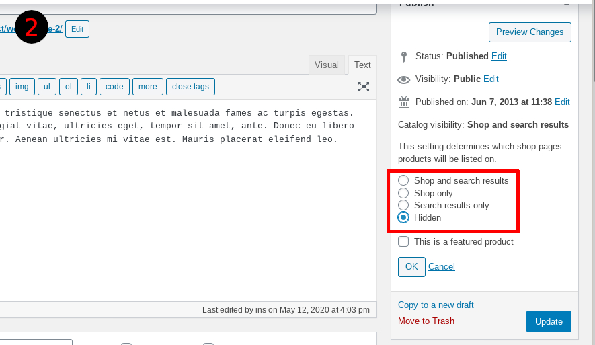This screenshot has width=595, height=345.
Task: Edit the published-on date
Action: pyautogui.click(x=562, y=102)
